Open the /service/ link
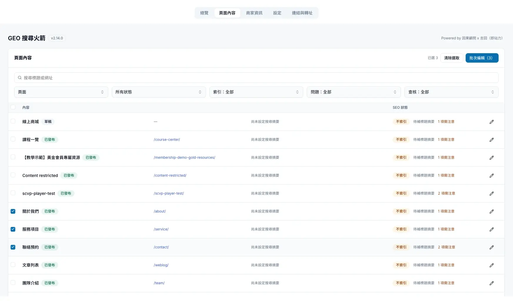The height and width of the screenshot is (301, 513). click(x=161, y=229)
